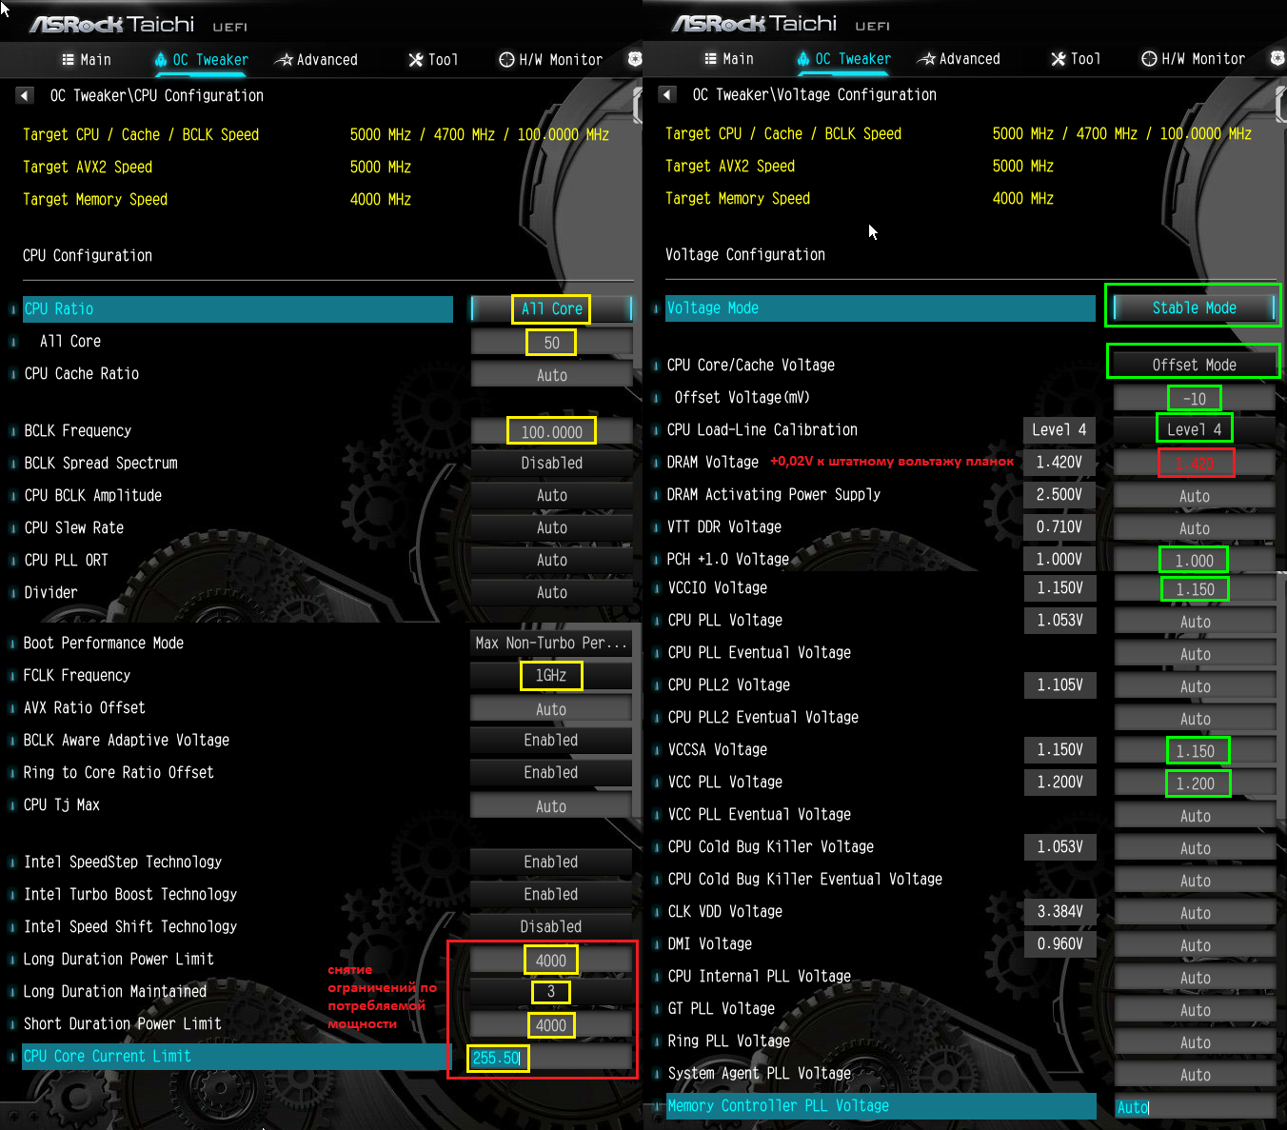Image resolution: width=1287 pixels, height=1130 pixels.
Task: Open H/W Monitor tab on Voltage Configuration screen
Action: click(x=1193, y=59)
